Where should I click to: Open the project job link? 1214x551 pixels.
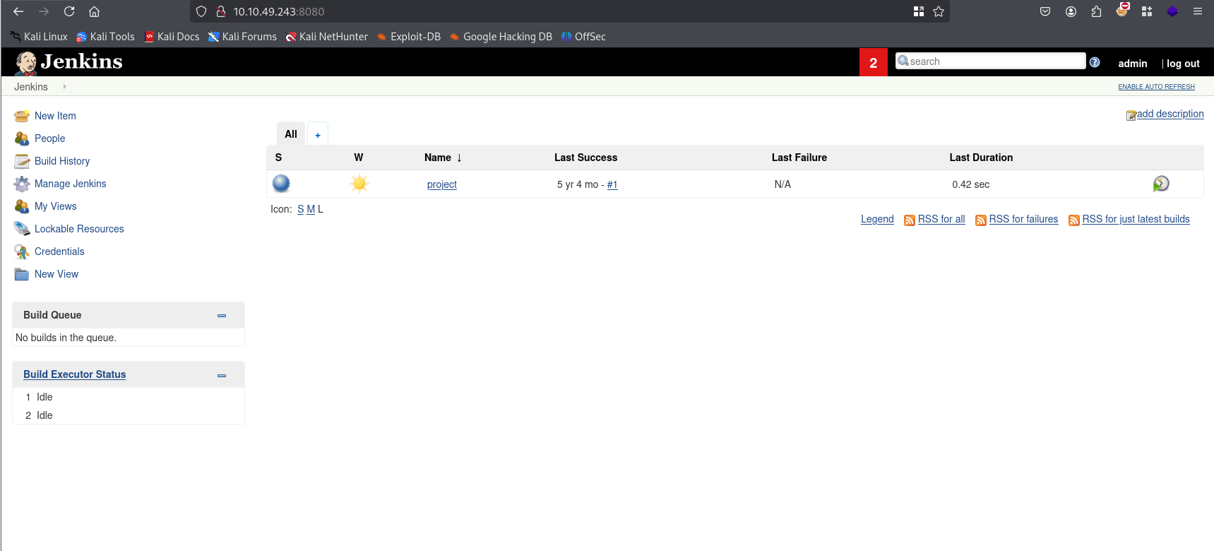(442, 184)
